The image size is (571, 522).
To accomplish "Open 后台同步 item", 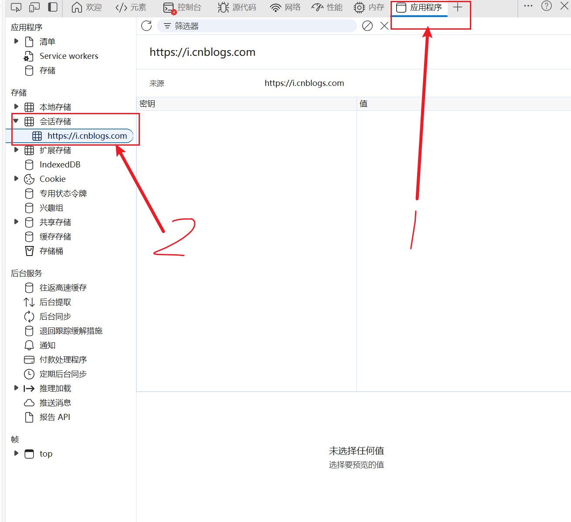I will point(55,316).
